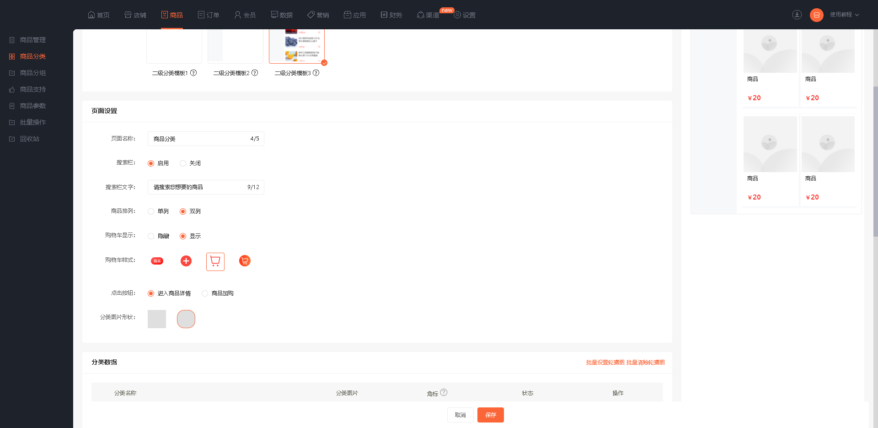Choose 双列 product layout
The image size is (878, 428).
point(183,211)
